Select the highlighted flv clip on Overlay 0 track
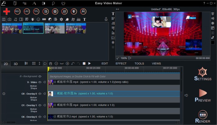217x125 pixels. point(114,94)
